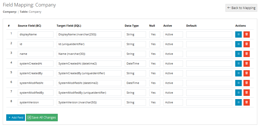Viewport: 260px width, 127px height.
Task: Click blue list icon for systemCreatedBy row
Action: (238, 73)
